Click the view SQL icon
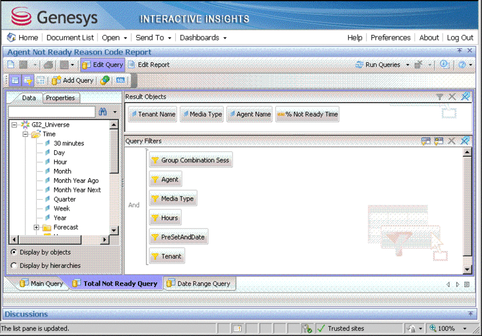482x336 pixels. 120,80
